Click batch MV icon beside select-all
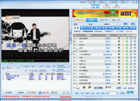140x101 pixels. 84,87
